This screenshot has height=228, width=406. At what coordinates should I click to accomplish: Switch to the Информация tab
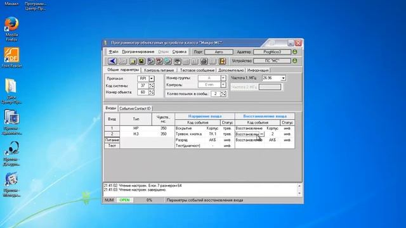coord(258,70)
